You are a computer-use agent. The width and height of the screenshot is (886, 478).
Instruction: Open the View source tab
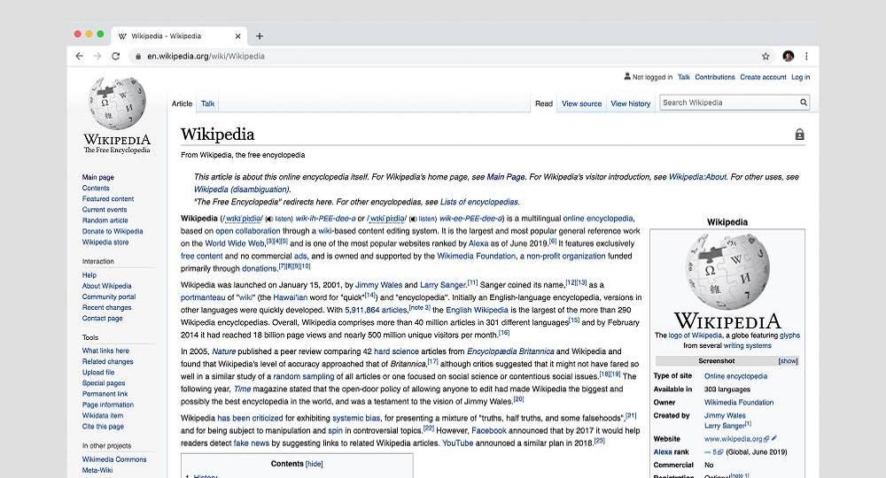tap(581, 104)
